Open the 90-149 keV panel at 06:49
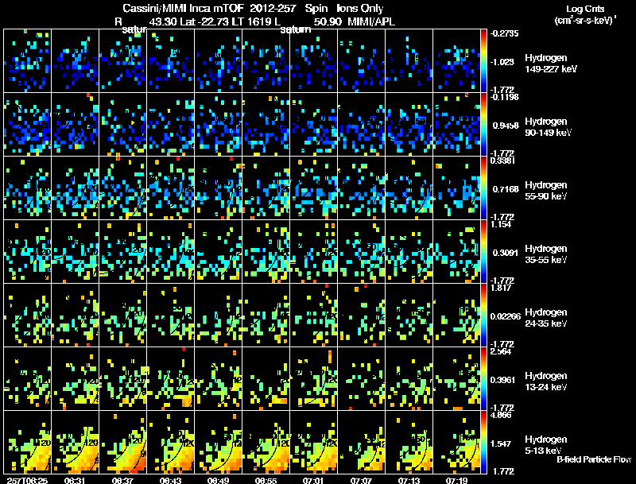 218,124
